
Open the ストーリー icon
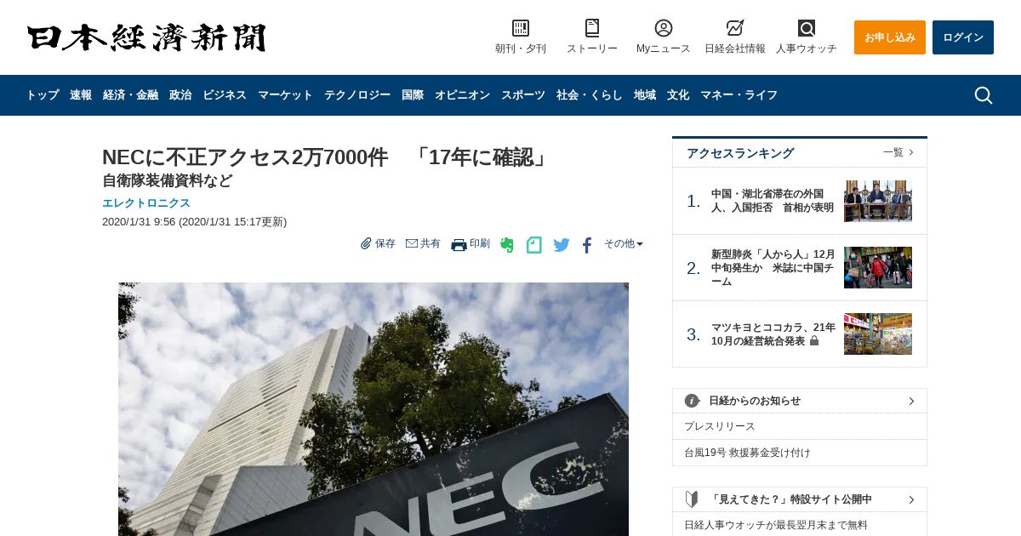[592, 28]
